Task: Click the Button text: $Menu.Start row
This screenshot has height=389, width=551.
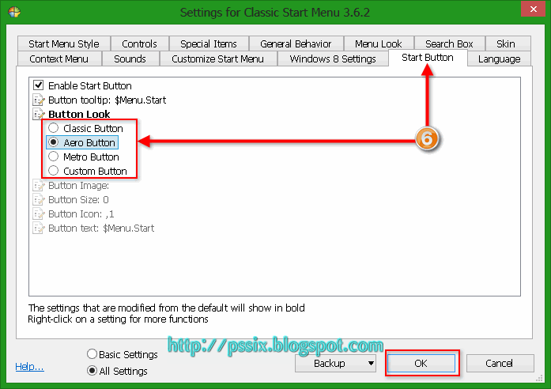Action: click(101, 228)
